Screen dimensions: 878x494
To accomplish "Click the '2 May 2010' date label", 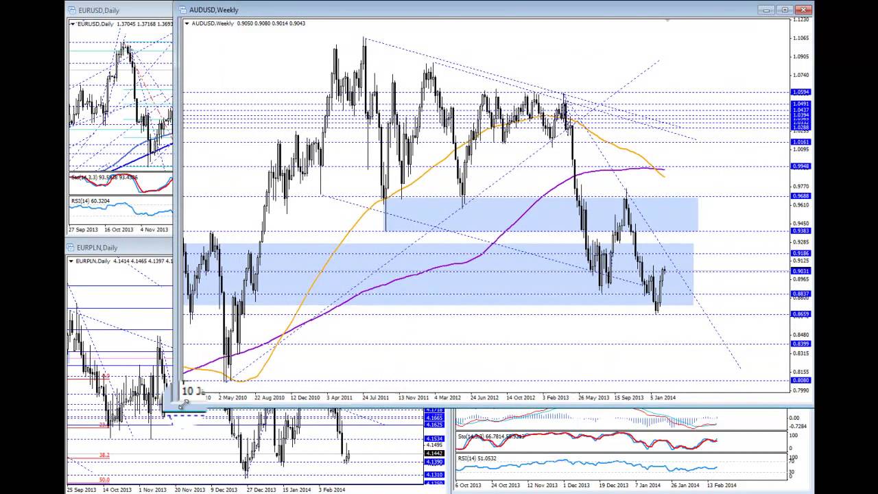I will coord(232,397).
